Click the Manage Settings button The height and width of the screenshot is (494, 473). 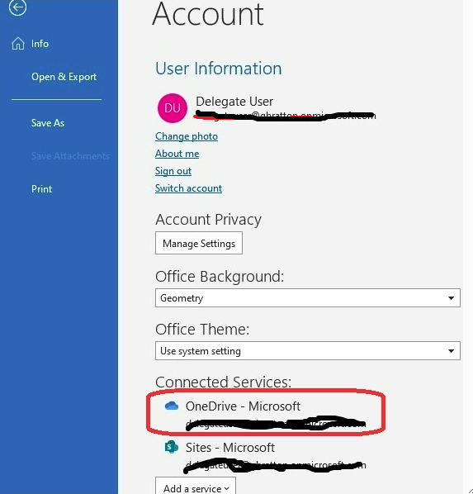click(x=199, y=243)
